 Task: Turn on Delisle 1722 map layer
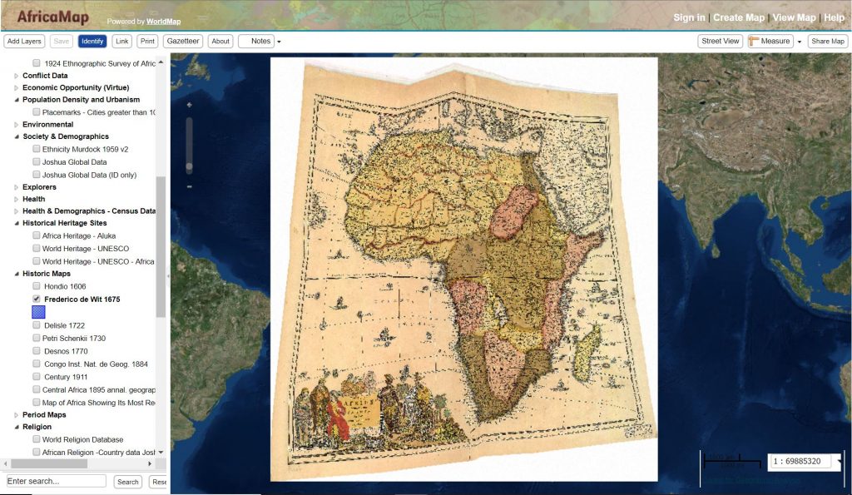[x=37, y=325]
